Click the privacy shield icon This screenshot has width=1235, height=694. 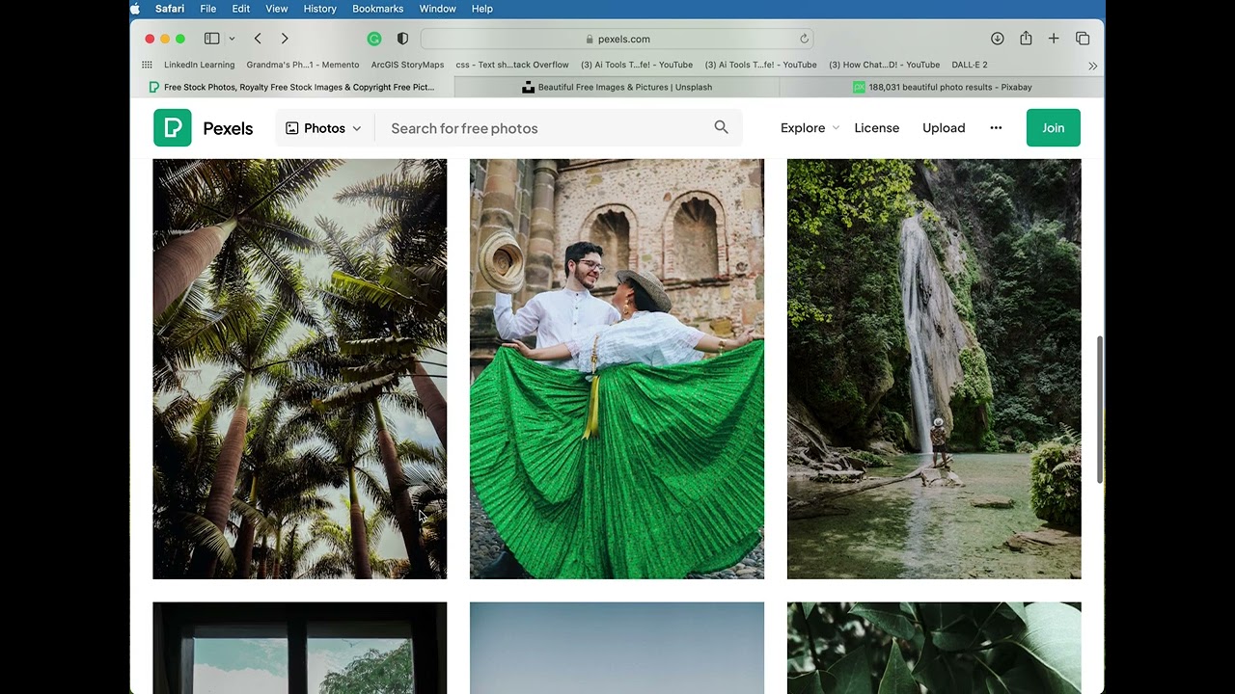tap(402, 39)
